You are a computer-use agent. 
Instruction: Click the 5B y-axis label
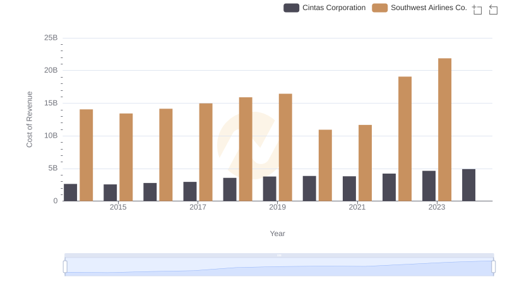pyautogui.click(x=53, y=169)
